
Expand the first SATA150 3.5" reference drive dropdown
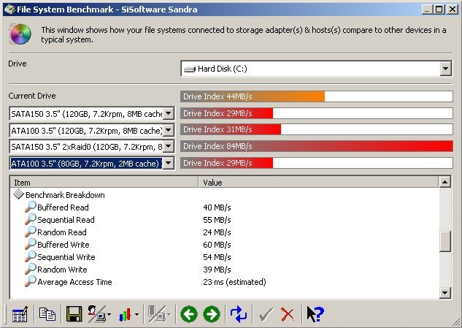point(169,113)
